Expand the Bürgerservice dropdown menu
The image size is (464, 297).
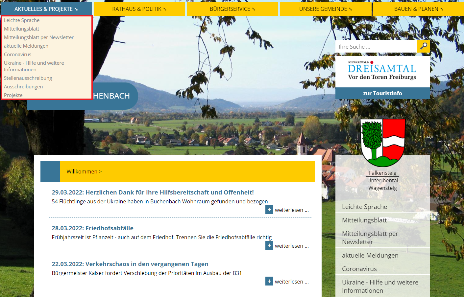point(232,9)
